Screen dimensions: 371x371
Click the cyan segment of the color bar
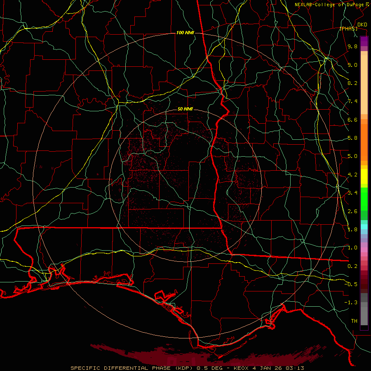364,226
